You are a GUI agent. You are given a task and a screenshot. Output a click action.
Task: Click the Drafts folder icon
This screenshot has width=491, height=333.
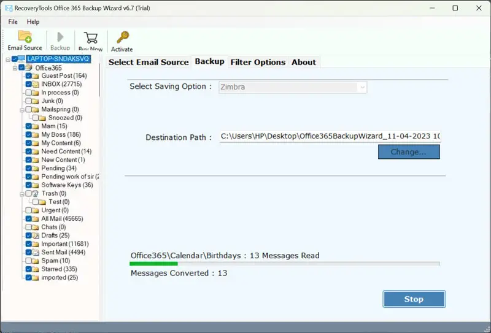tap(36, 235)
